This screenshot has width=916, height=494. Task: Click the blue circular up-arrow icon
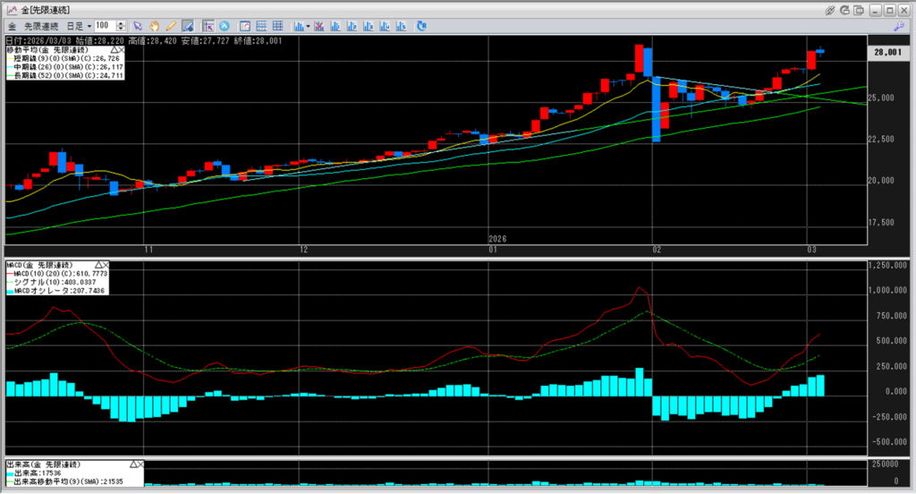(x=224, y=26)
